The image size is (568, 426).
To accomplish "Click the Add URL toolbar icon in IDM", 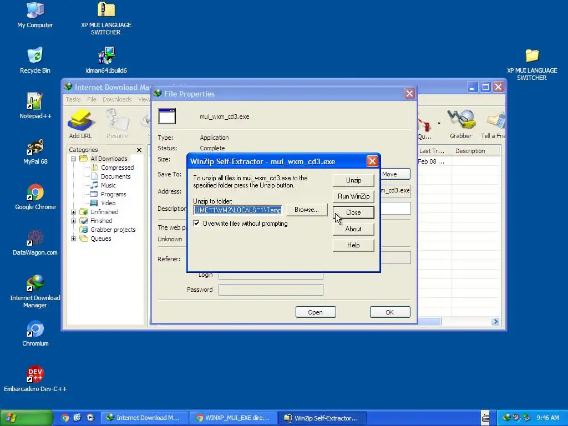I will click(80, 124).
